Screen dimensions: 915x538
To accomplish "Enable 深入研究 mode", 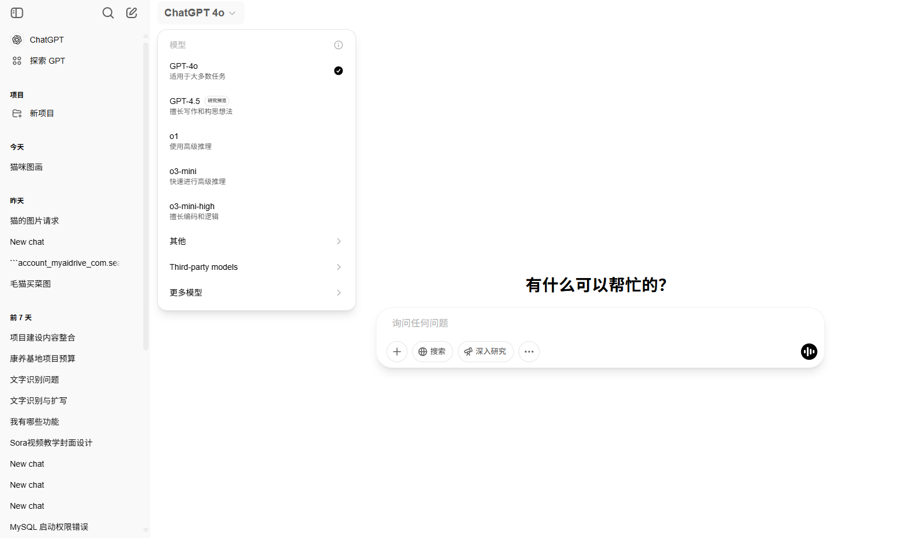I will click(x=485, y=351).
